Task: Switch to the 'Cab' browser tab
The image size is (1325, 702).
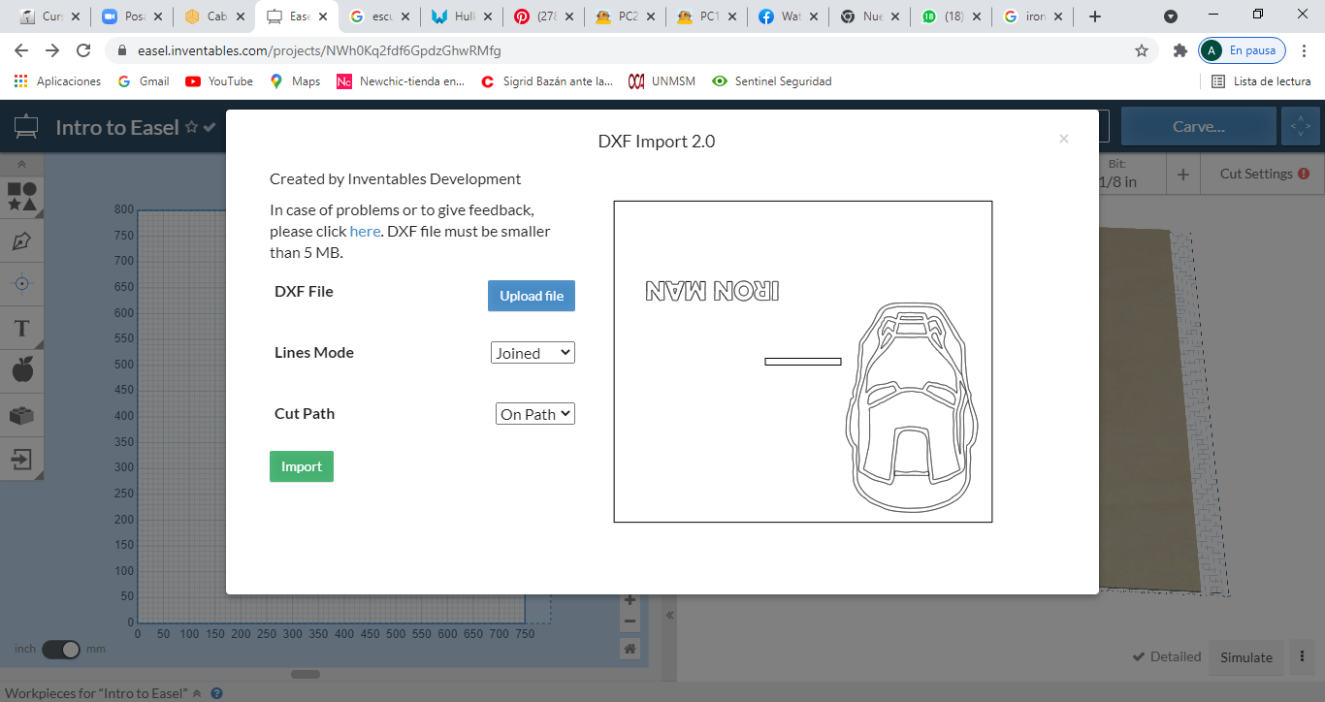Action: click(214, 16)
